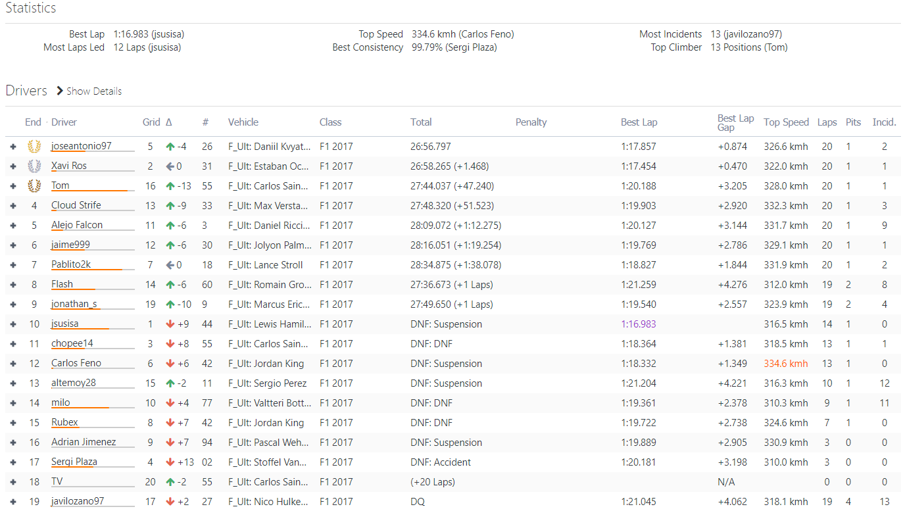Click grey left arrow in Pablito2k row
The height and width of the screenshot is (511, 903).
(x=170, y=265)
